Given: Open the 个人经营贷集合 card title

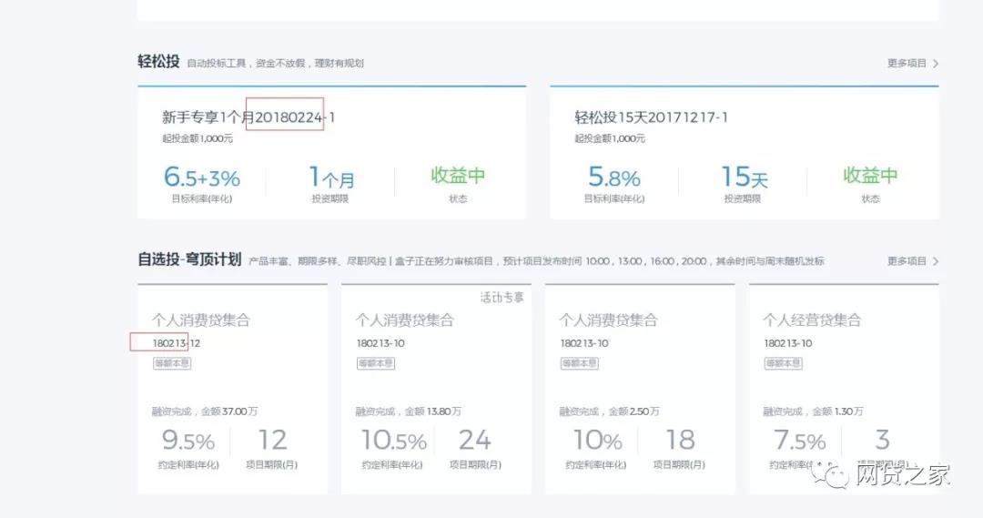Looking at the screenshot, I should coord(812,320).
